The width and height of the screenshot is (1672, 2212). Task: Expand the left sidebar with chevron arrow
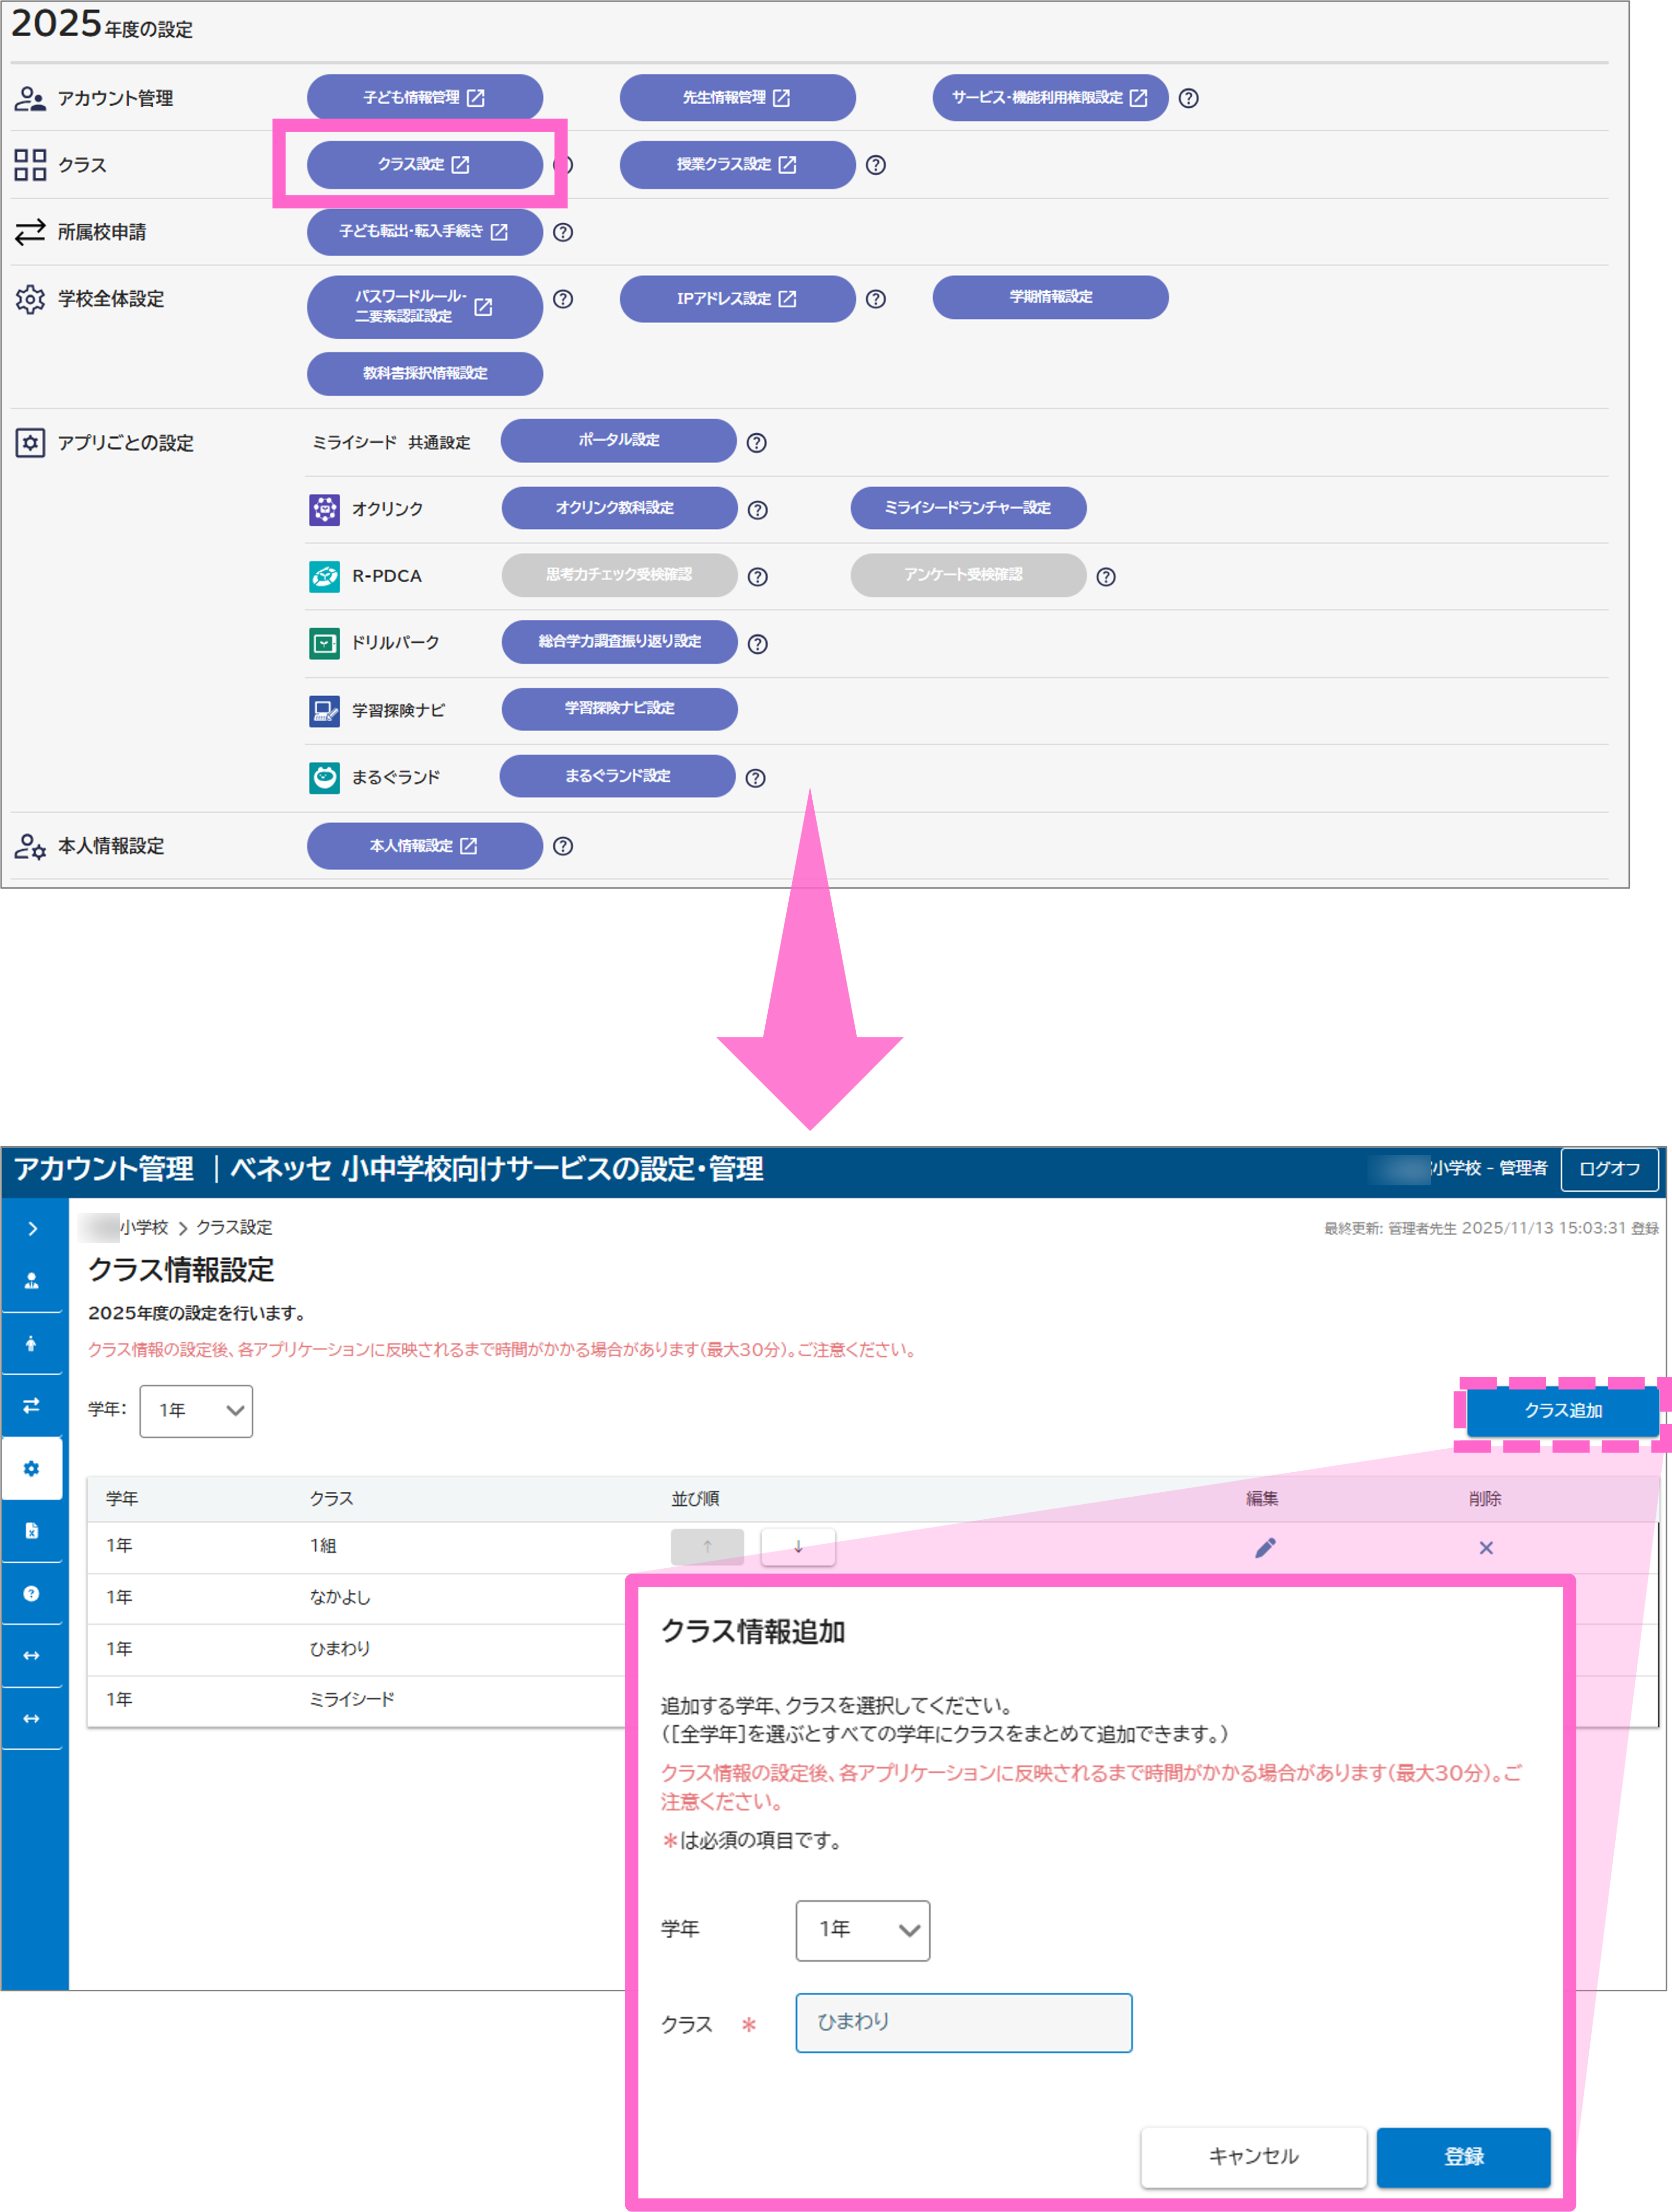point(32,1228)
